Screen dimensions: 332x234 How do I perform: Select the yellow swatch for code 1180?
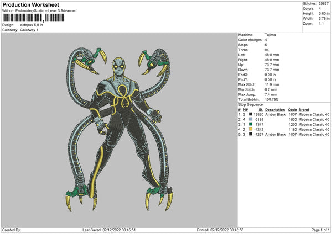251,130
